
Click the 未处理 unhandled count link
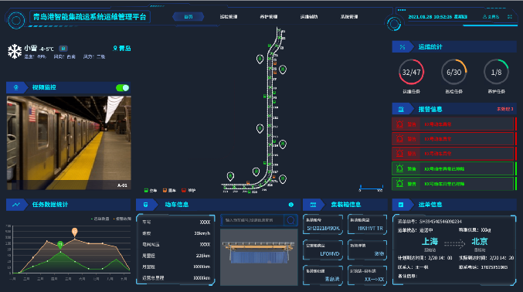(x=505, y=109)
